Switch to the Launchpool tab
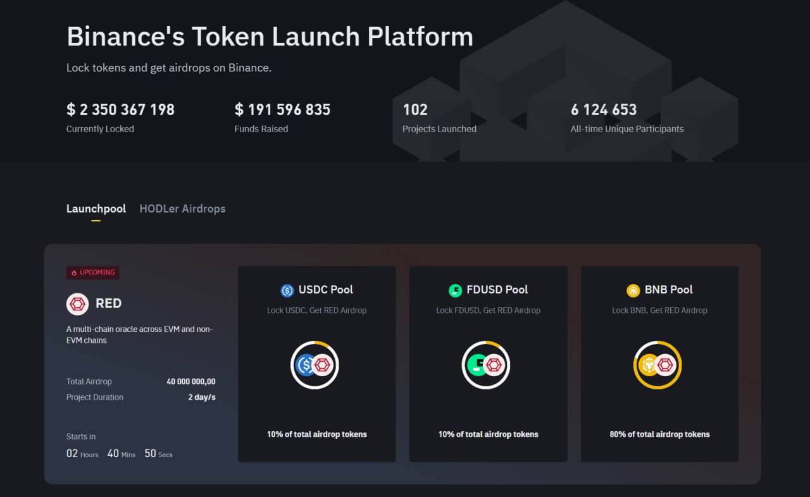 [x=96, y=209]
